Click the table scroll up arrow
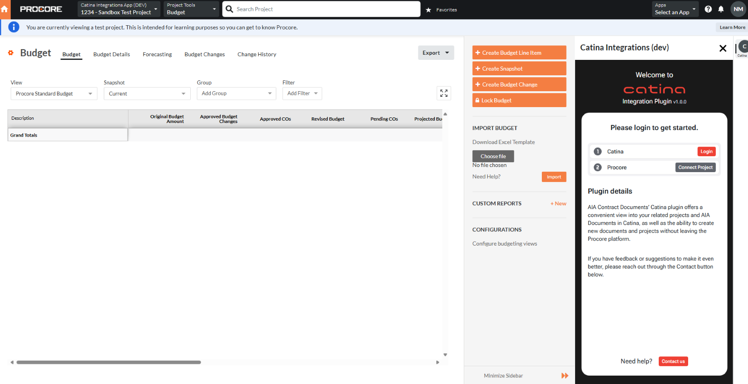 pyautogui.click(x=445, y=114)
